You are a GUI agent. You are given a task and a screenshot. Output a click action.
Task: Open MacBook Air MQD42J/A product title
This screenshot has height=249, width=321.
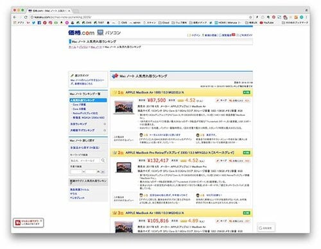pyautogui.click(x=155, y=213)
